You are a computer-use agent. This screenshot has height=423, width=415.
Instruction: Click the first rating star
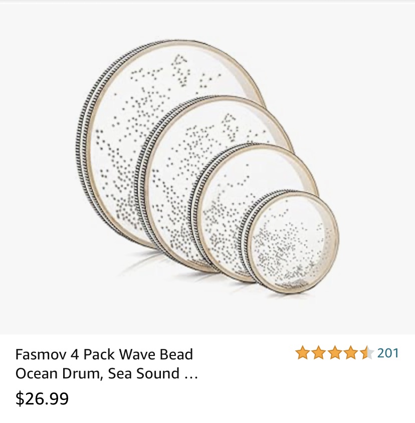click(302, 353)
